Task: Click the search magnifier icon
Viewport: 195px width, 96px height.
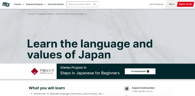Action: [x=95, y=4]
